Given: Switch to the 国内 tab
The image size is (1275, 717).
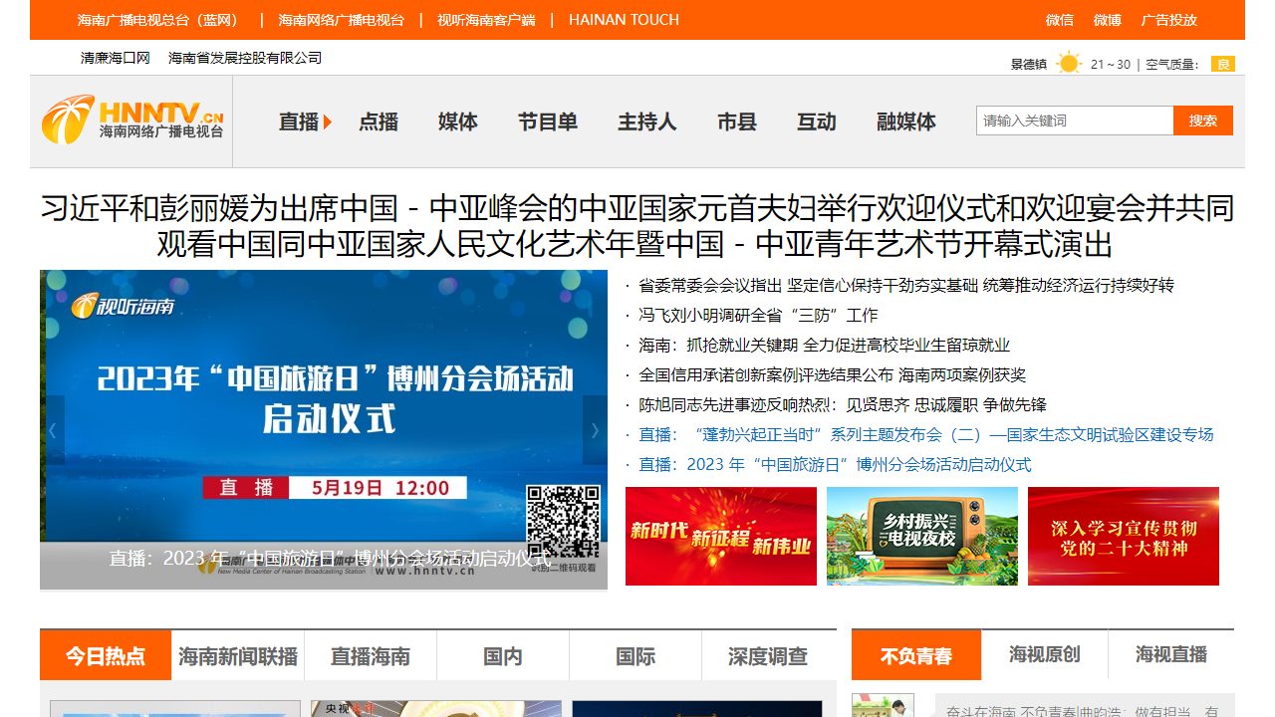Looking at the screenshot, I should coord(503,655).
